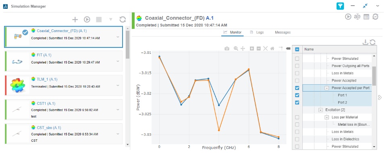Switch to the Logs tab
387x153 pixels.
(x=257, y=32)
